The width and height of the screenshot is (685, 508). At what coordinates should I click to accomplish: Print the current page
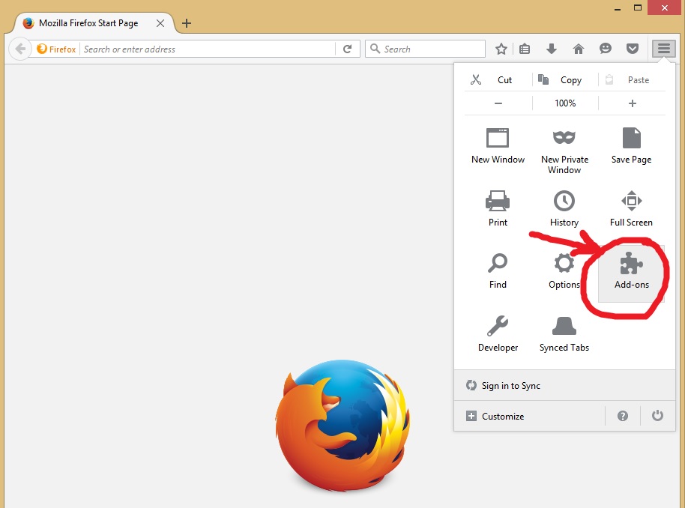(498, 209)
